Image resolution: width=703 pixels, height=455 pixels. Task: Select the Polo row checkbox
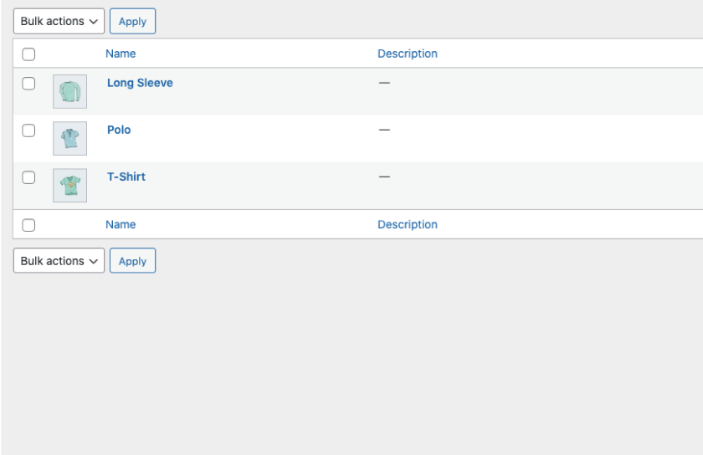[28, 130]
